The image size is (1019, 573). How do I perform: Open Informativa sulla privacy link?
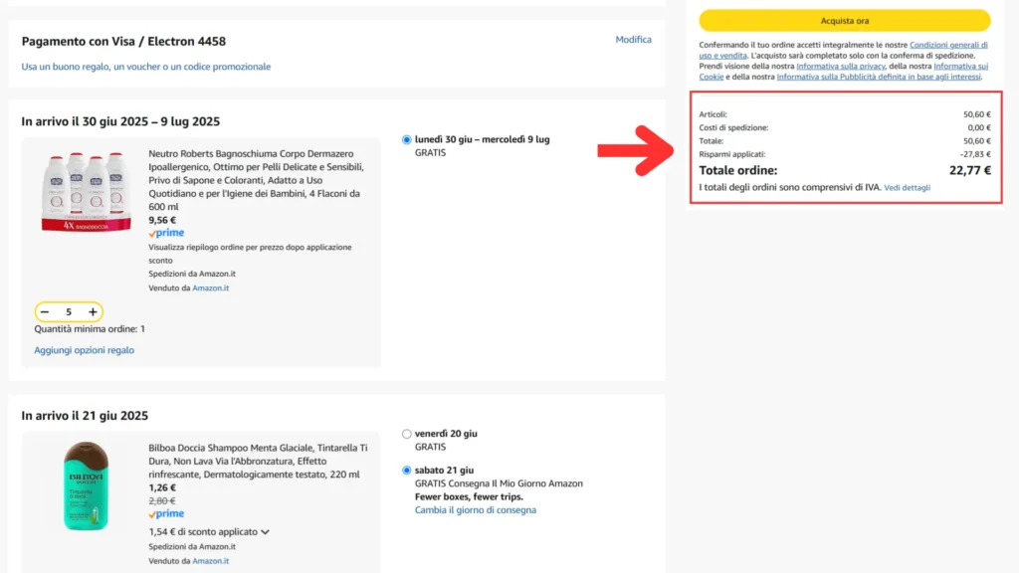click(x=840, y=67)
